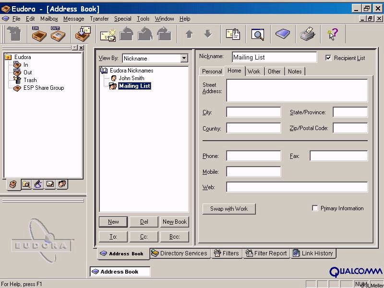Image resolution: width=384 pixels, height=288 pixels.
Task: Select the In mailbox in the tree
Action: click(26, 65)
